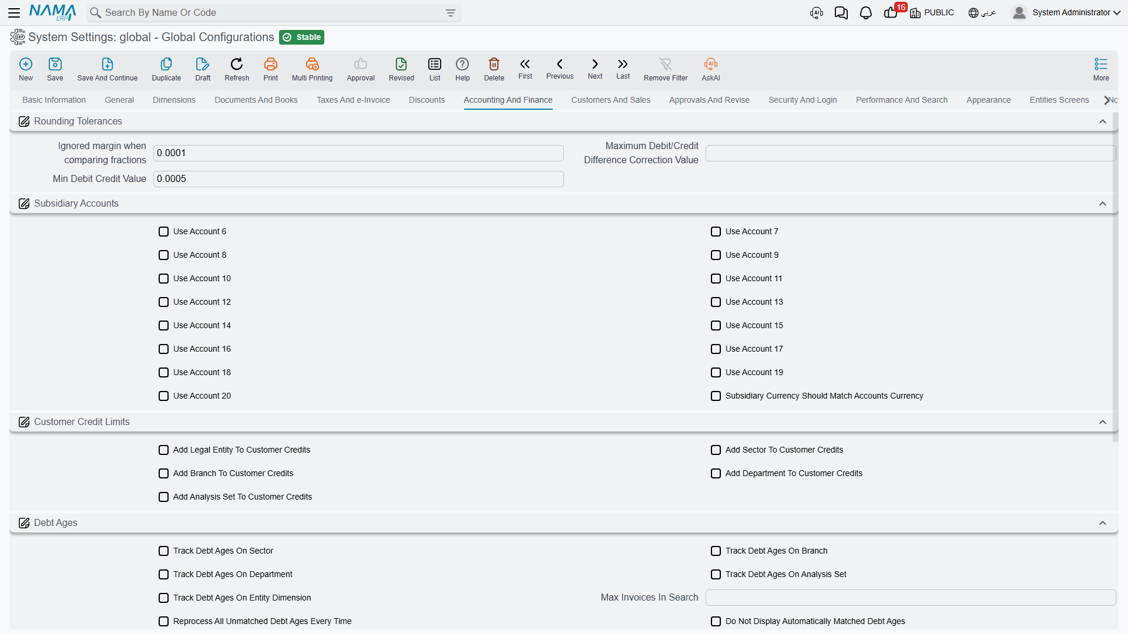Switch language to Arabic
The height and width of the screenshot is (634, 1128).
click(x=982, y=13)
